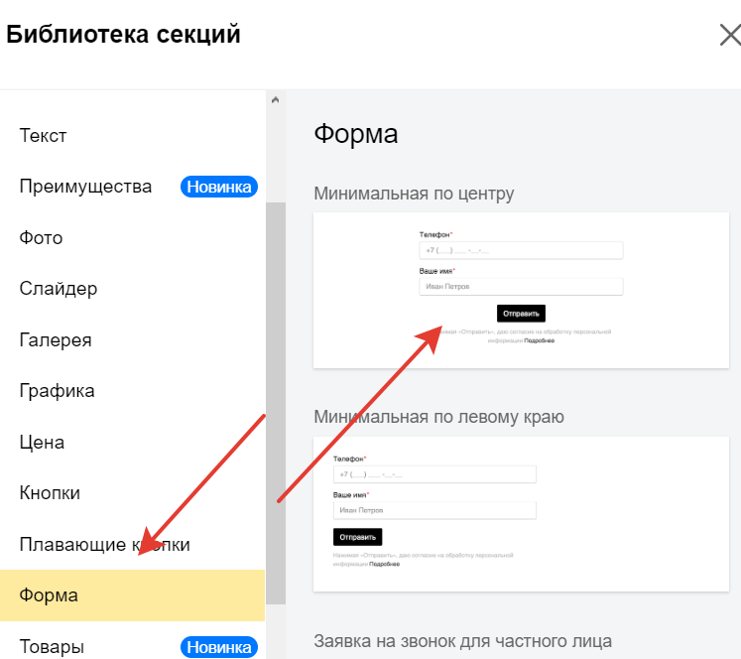Click Телефон field in centered form preview
The width and height of the screenshot is (741, 659).
pos(521,250)
